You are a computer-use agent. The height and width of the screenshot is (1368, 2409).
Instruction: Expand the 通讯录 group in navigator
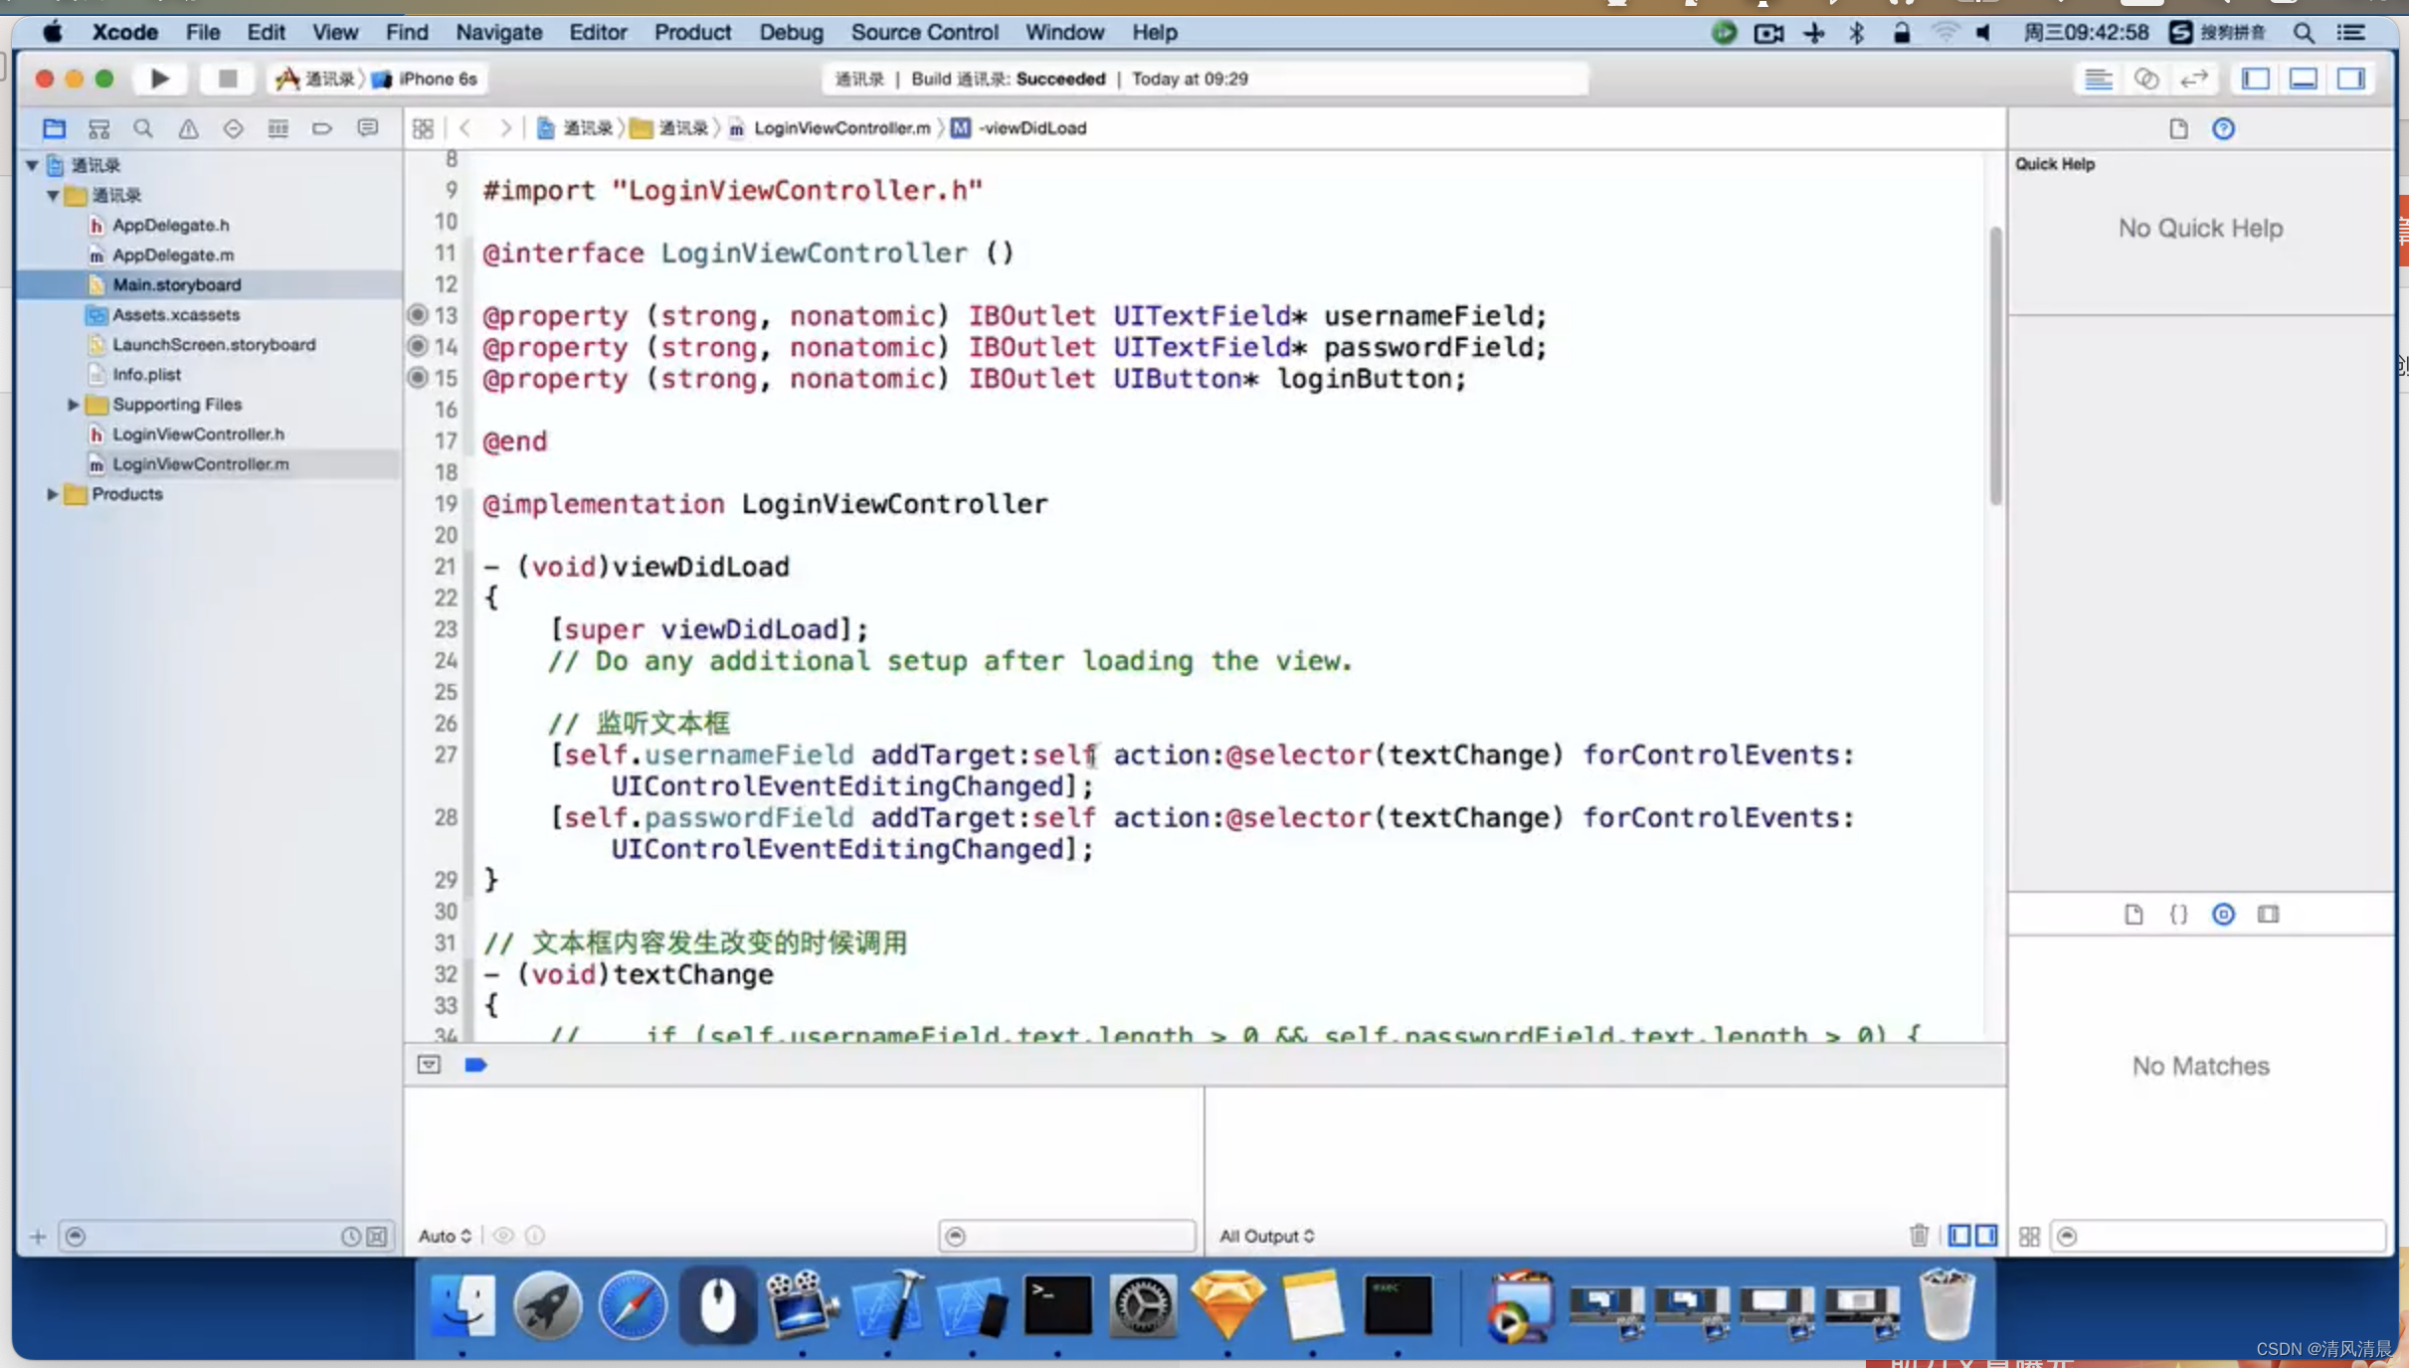click(53, 194)
